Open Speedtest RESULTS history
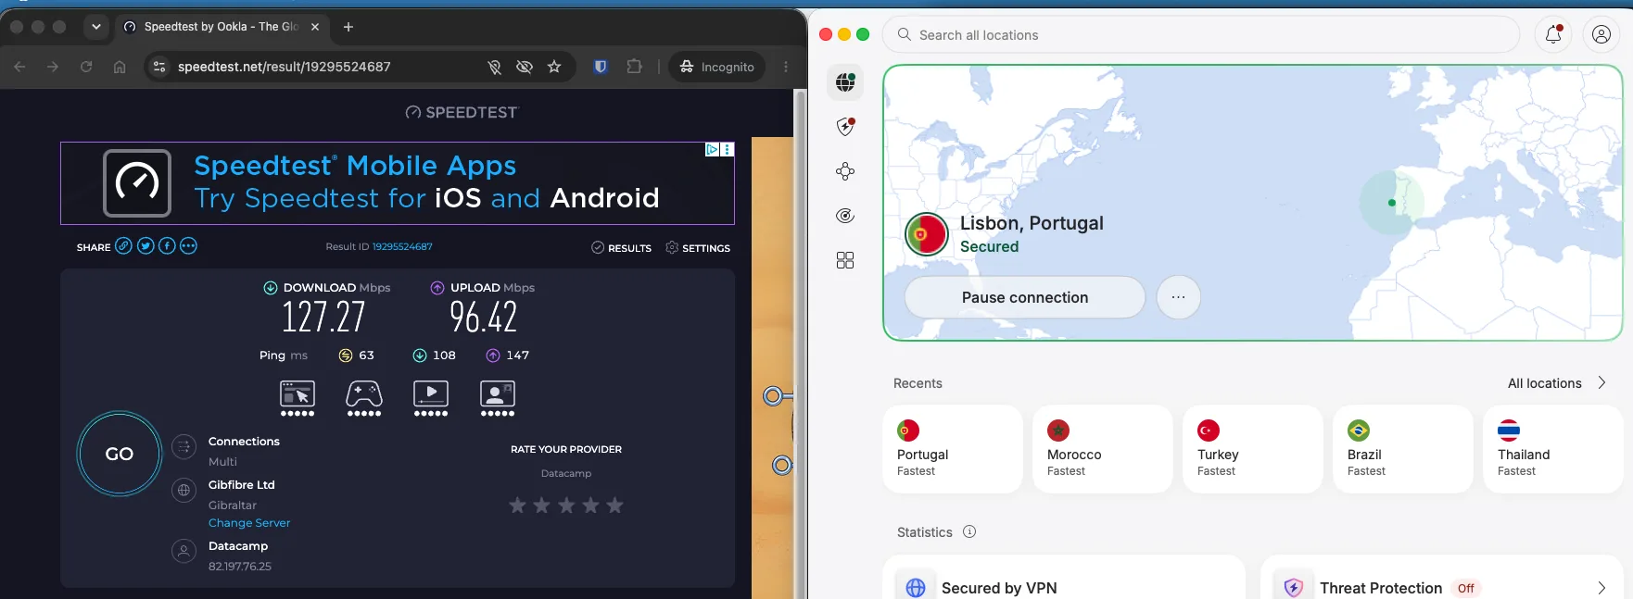 (621, 248)
